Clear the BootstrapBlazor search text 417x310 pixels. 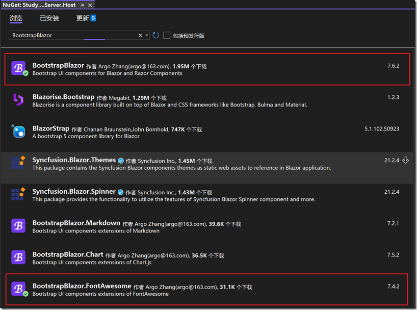click(140, 35)
